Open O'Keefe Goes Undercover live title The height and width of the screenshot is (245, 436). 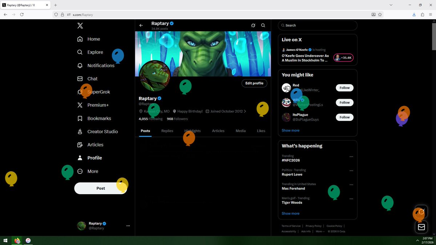pos(305,58)
